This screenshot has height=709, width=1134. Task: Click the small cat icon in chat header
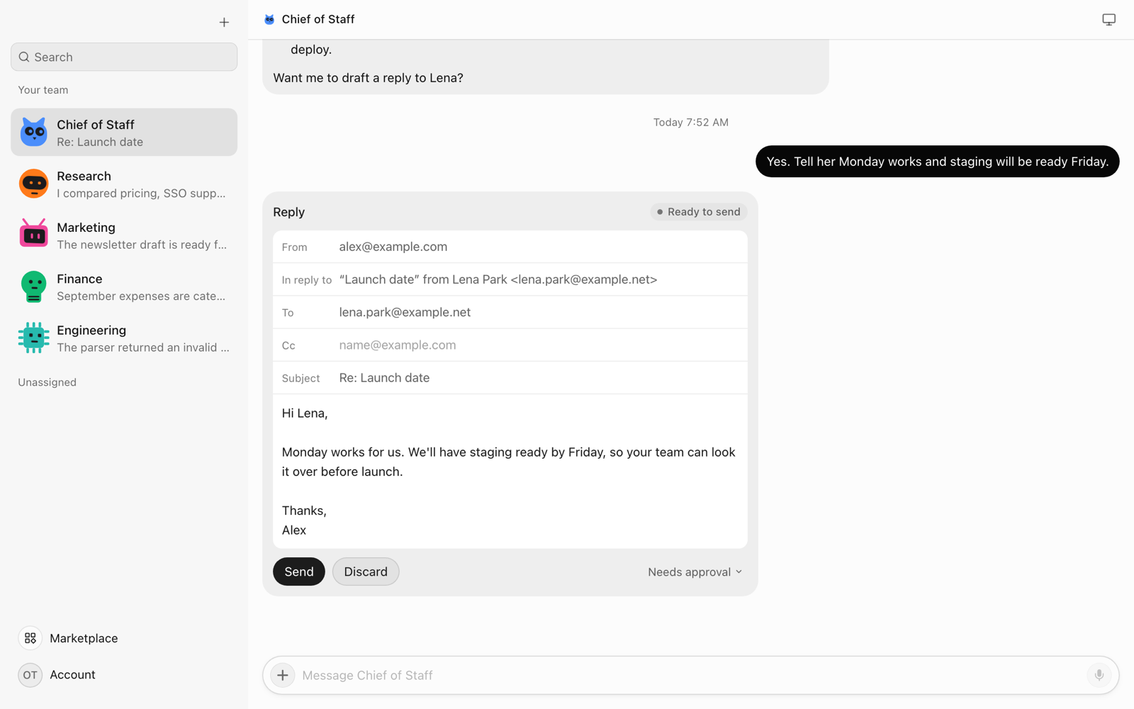(269, 19)
